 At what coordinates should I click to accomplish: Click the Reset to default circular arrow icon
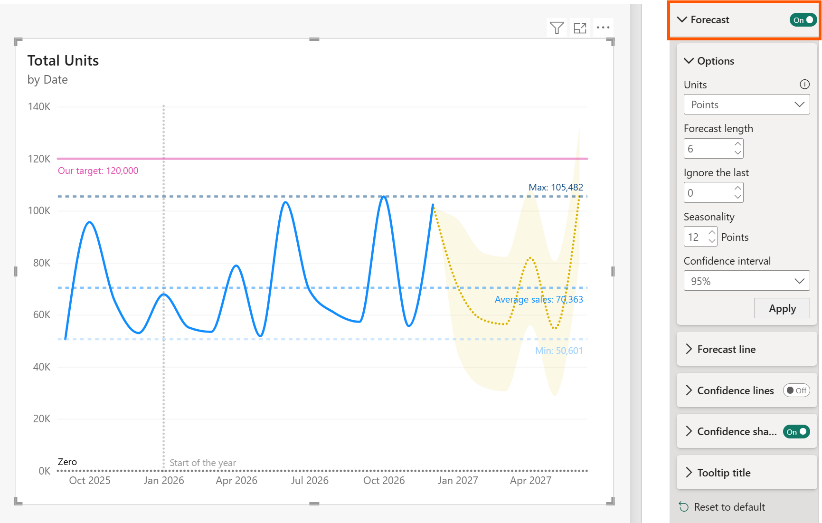684,506
